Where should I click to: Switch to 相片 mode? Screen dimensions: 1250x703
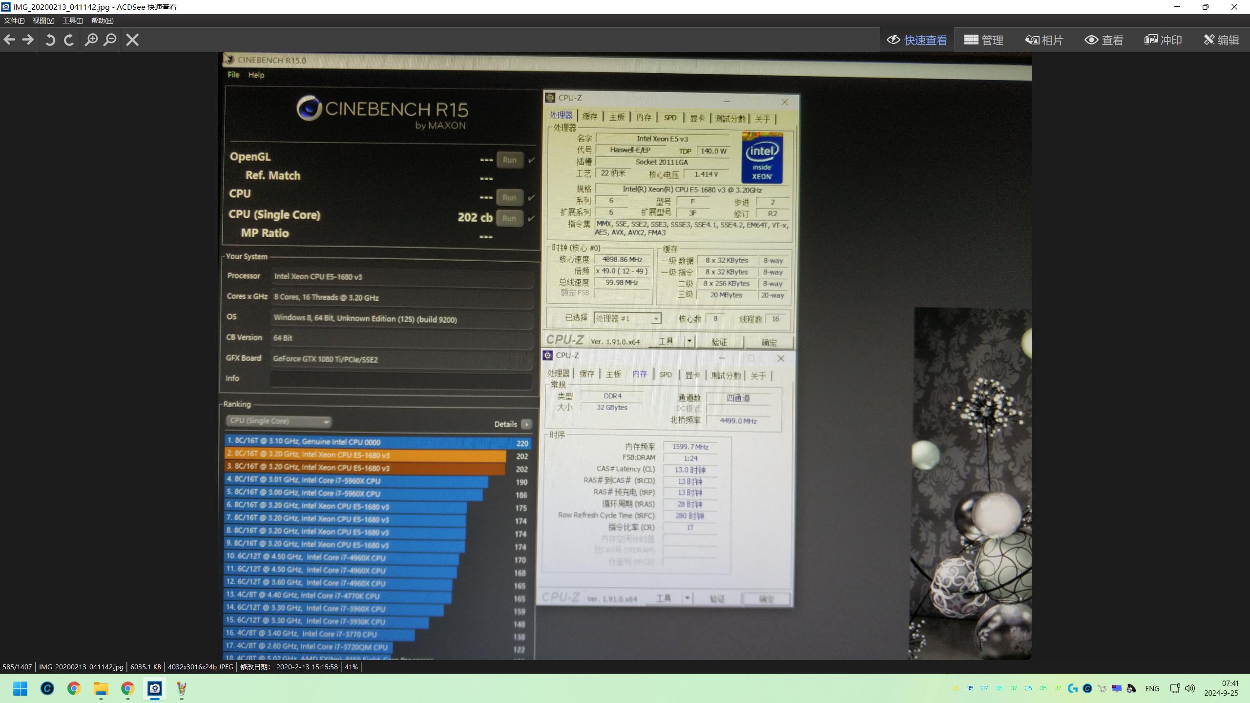[1044, 40]
